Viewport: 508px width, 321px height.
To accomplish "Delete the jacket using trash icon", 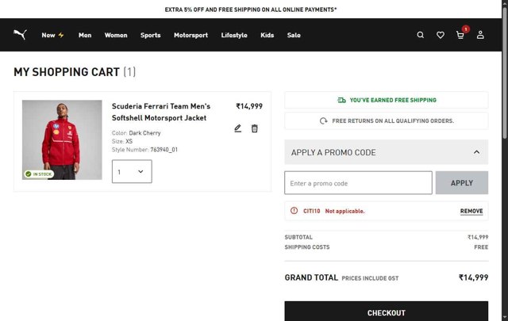I will [255, 128].
